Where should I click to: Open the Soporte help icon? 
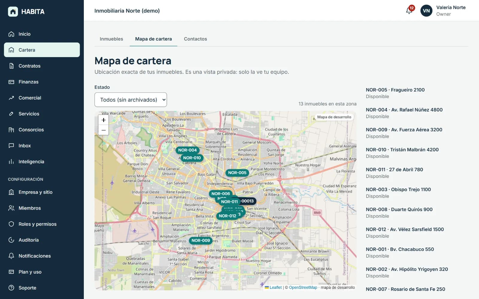click(11, 288)
